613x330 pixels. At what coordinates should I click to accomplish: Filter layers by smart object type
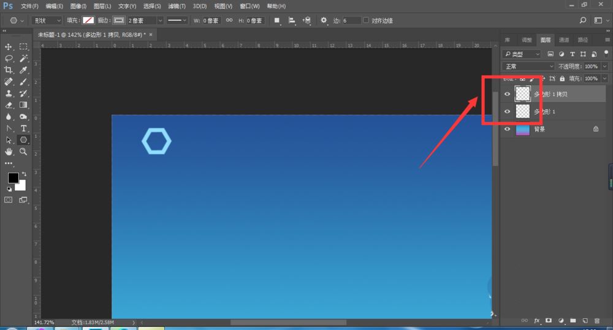tap(594, 54)
